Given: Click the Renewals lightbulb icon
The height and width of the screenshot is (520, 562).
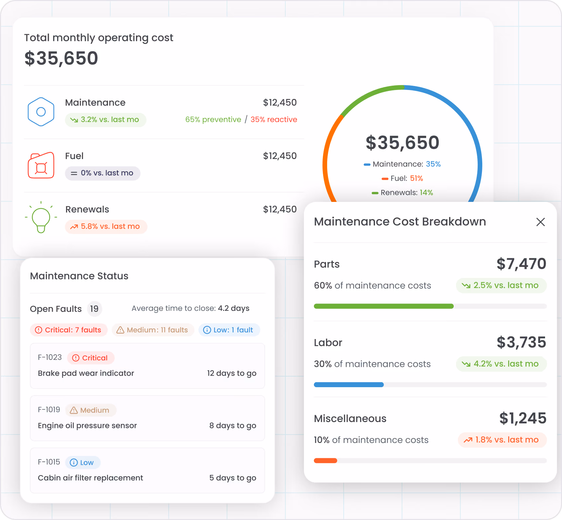Looking at the screenshot, I should pos(41,217).
